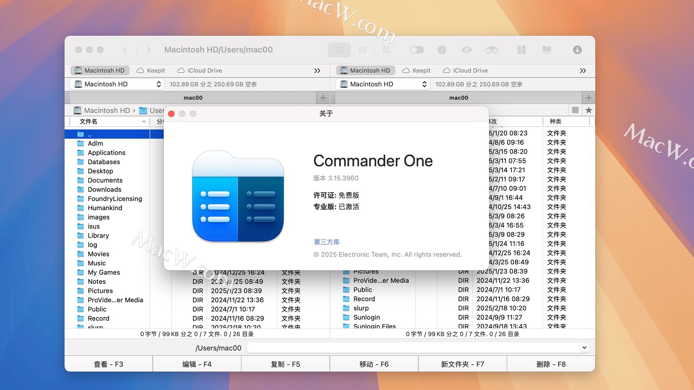
Task: Add new tab in right pane
Action: (x=589, y=97)
